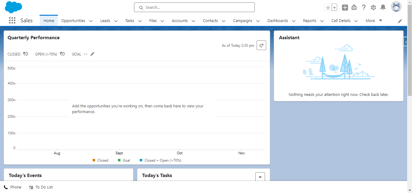The height and width of the screenshot is (193, 412).
Task: Expand the Tasks tab chevron
Action: coord(140,21)
